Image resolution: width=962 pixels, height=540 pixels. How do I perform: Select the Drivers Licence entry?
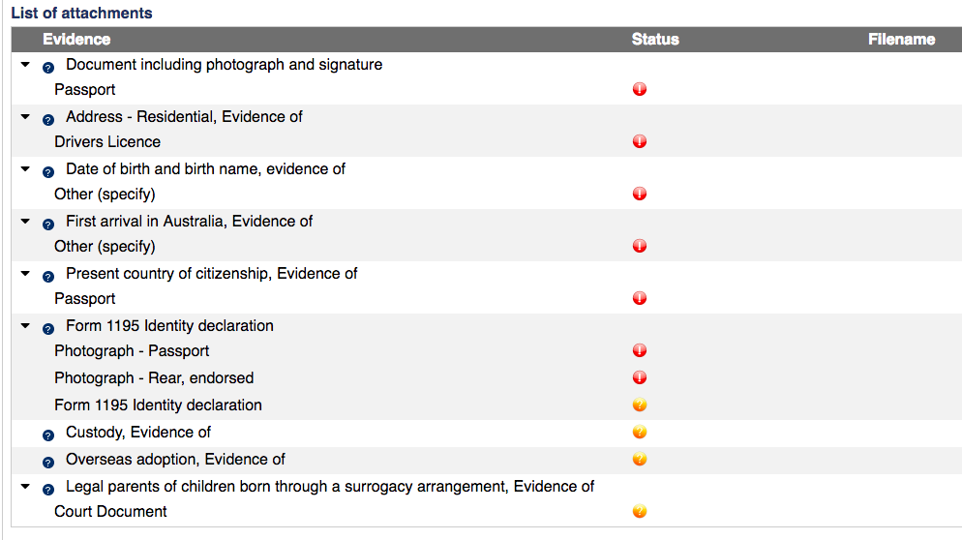tap(107, 141)
